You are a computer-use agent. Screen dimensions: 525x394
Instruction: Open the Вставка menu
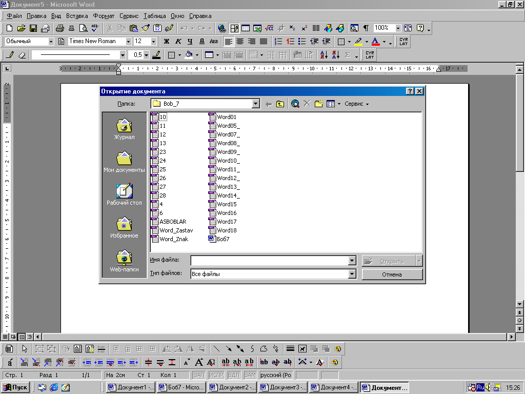(77, 16)
